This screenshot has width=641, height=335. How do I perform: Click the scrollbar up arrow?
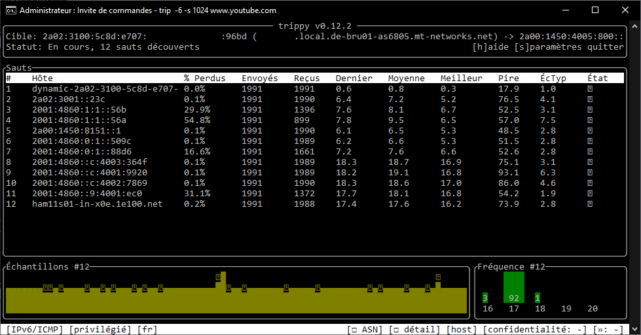(634, 26)
